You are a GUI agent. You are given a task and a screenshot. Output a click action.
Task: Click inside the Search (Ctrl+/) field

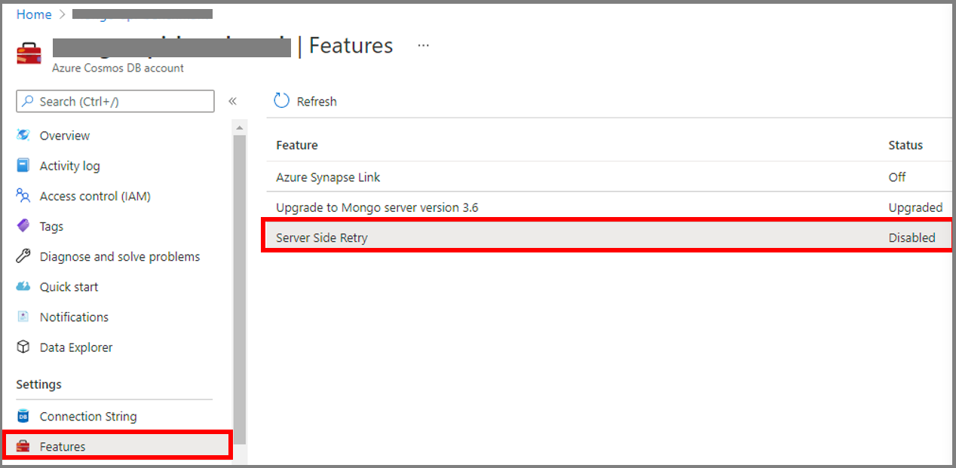(115, 100)
